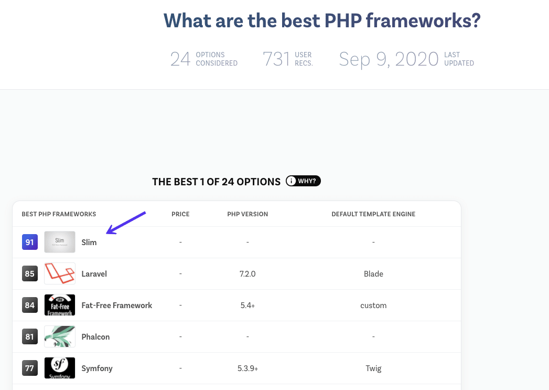Click the PRICE column header
This screenshot has width=549, height=390.
pos(180,214)
